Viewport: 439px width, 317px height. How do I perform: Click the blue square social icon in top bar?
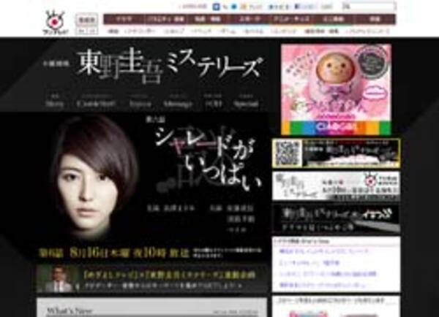(x=216, y=7)
